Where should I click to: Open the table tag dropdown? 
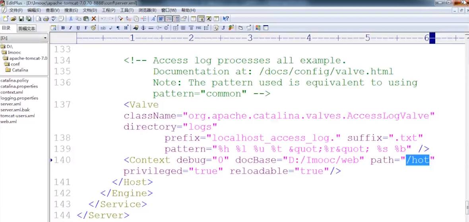[x=176, y=28]
